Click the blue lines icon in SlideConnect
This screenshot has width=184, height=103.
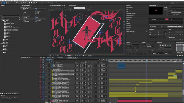pos(168,45)
